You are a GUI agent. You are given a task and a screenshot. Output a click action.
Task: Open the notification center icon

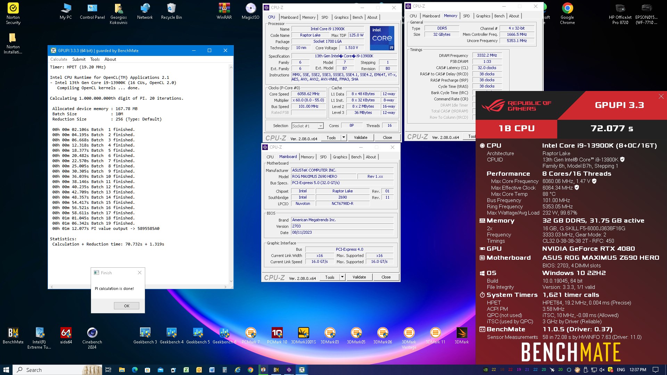[655, 370]
